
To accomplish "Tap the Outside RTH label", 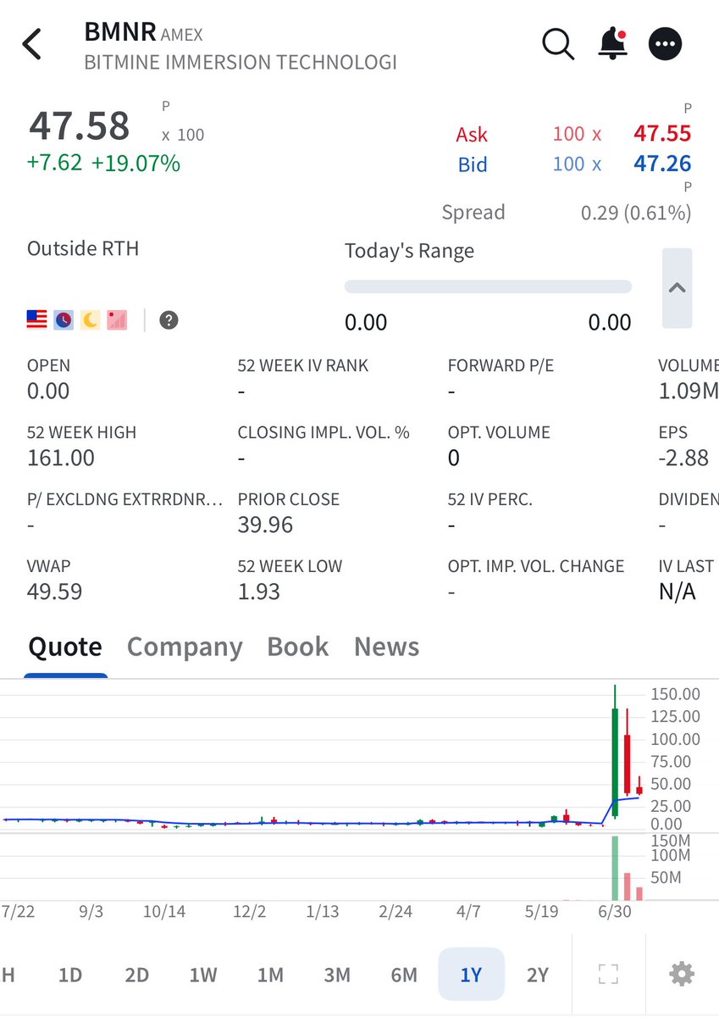I will 83,249.
